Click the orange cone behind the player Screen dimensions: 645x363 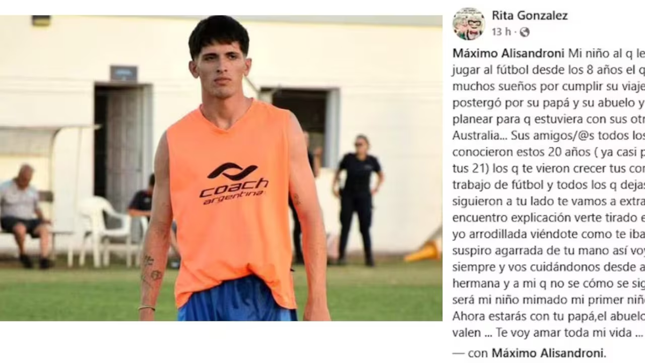click(x=424, y=249)
